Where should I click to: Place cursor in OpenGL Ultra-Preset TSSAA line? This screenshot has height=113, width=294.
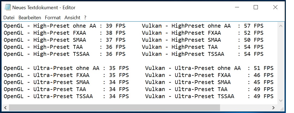coord(66,96)
